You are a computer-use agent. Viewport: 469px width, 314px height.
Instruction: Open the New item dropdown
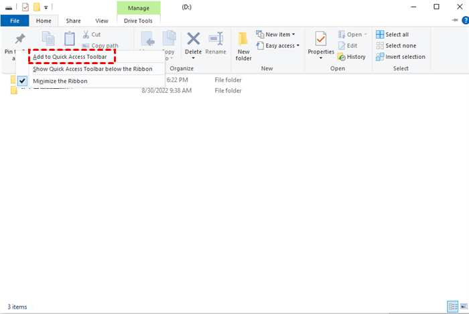[276, 35]
